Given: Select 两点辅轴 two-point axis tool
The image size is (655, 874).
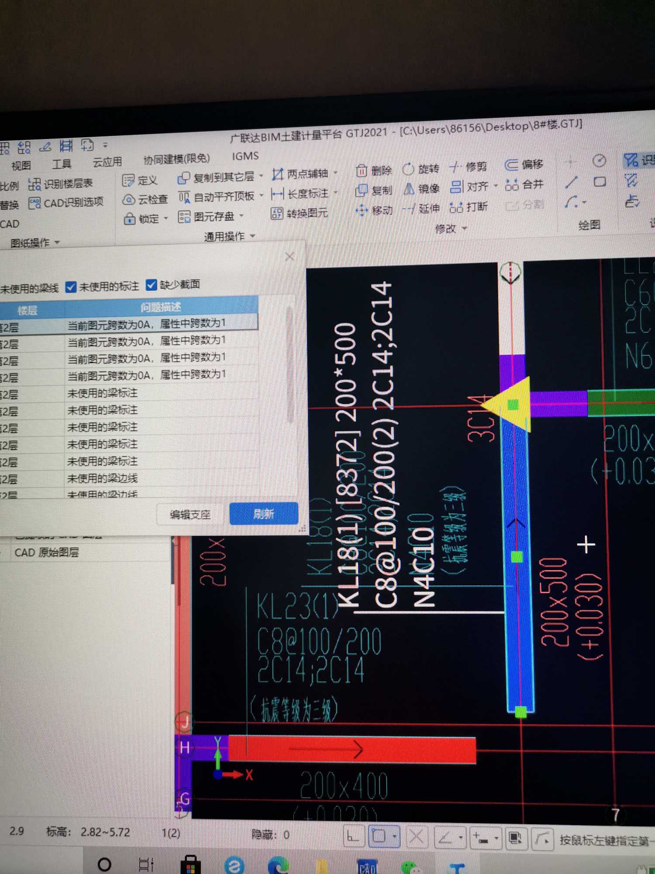Looking at the screenshot, I should (300, 174).
